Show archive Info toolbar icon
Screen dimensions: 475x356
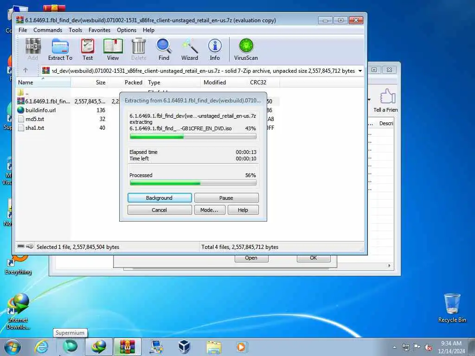[x=215, y=50]
